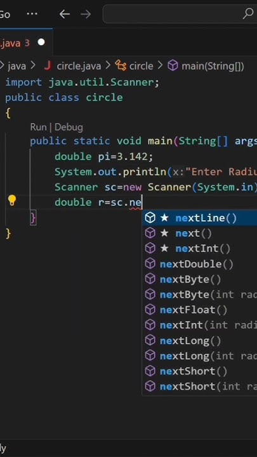Open the main(String[]) breadcrumb
This screenshot has height=457, width=257.
coord(213,66)
